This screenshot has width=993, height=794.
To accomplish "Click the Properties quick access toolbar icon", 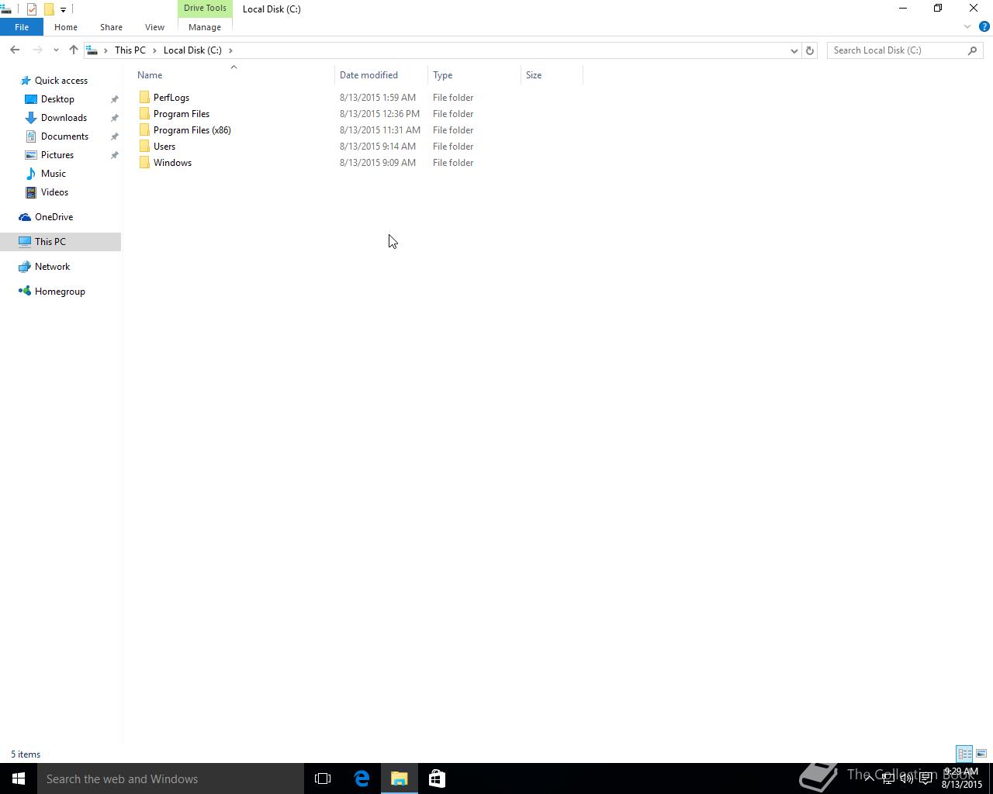I will [x=32, y=9].
